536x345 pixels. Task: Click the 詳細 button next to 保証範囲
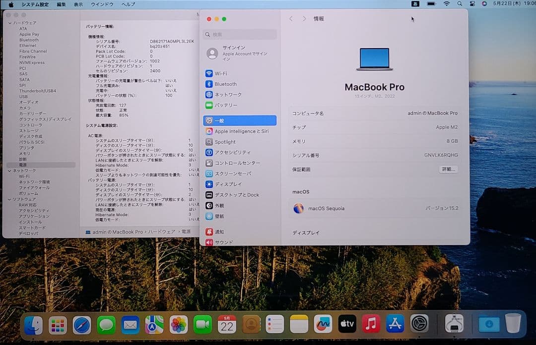(x=448, y=170)
